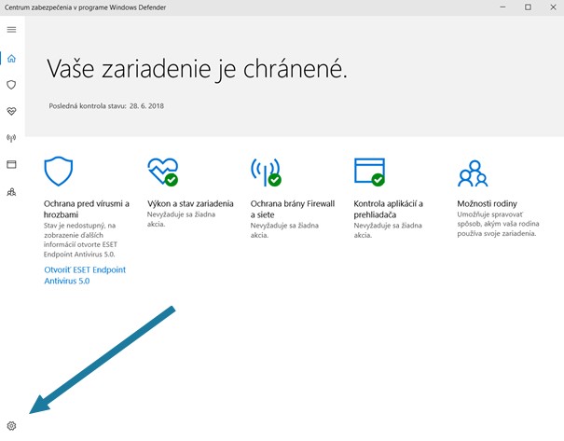Go to Home in the sidebar
This screenshot has height=441, width=564.
(11, 59)
